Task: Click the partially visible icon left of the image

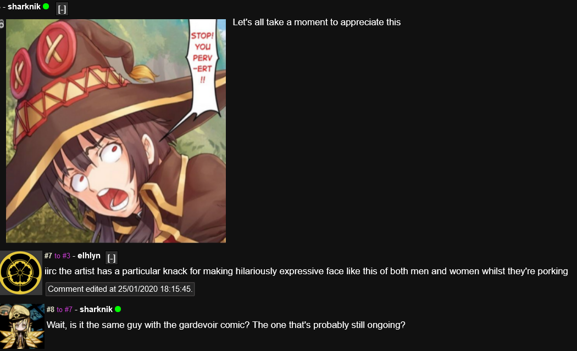Action: point(2,24)
